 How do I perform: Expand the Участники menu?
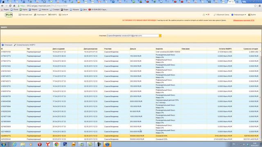coord(40,15)
